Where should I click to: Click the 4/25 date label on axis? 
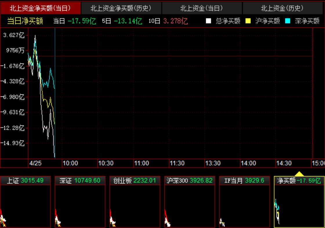click(36, 163)
